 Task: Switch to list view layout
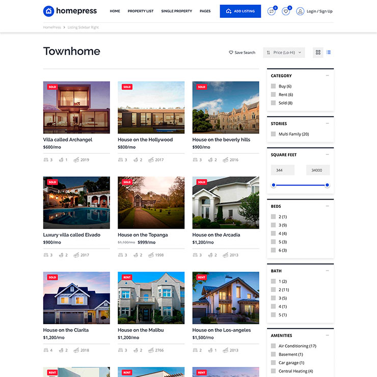[329, 52]
